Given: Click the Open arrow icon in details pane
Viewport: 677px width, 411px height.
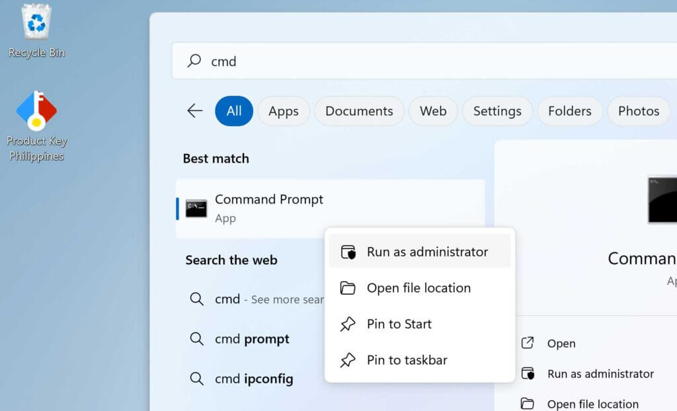Looking at the screenshot, I should (528, 343).
